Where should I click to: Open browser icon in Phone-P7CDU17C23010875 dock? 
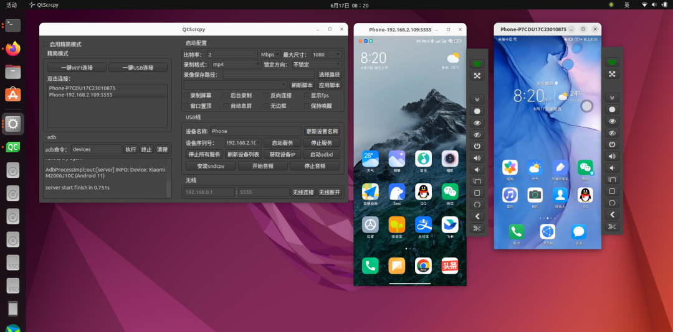click(548, 232)
